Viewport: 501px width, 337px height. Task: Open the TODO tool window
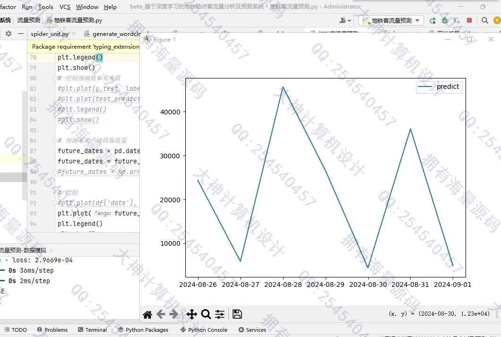point(16,329)
